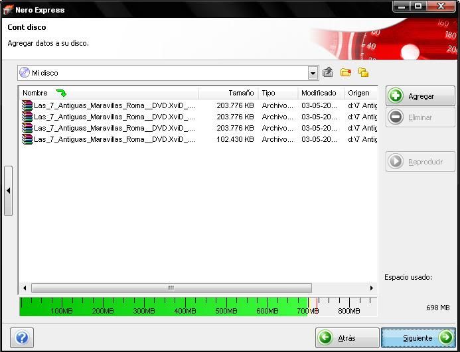Screen dimensions: 460x352
Task: Select the file with size 102.430 KB
Action: click(x=198, y=139)
